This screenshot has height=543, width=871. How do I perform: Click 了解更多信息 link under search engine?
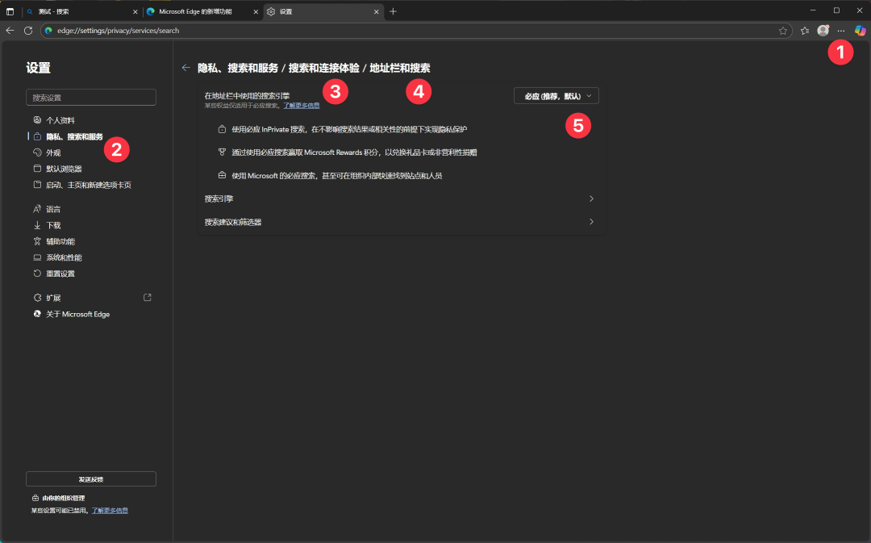(x=302, y=106)
